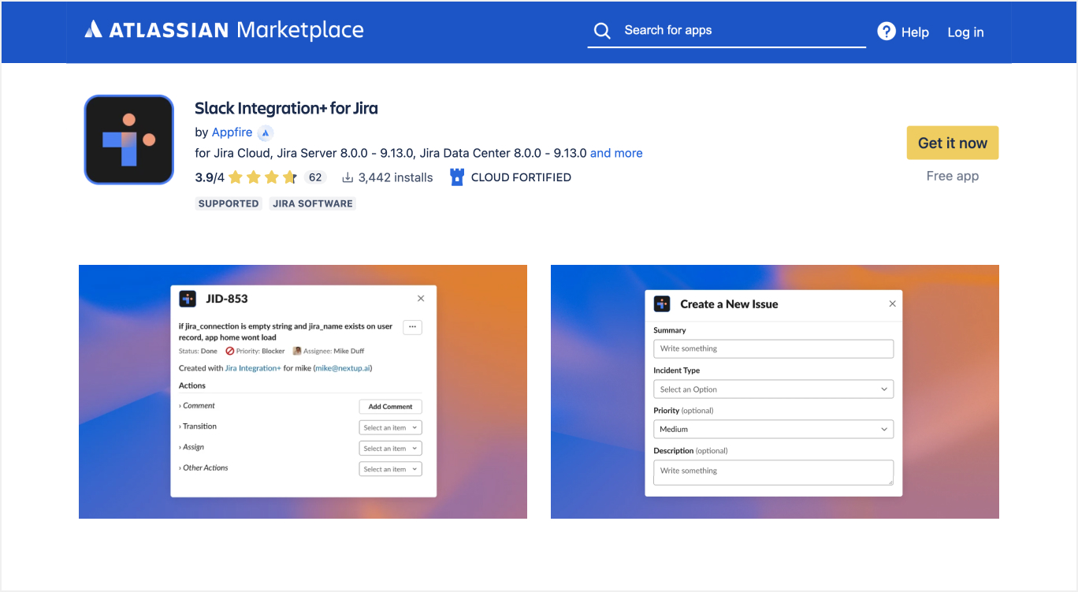This screenshot has height=592, width=1078.
Task: Click the search magnifying glass icon
Action: (602, 31)
